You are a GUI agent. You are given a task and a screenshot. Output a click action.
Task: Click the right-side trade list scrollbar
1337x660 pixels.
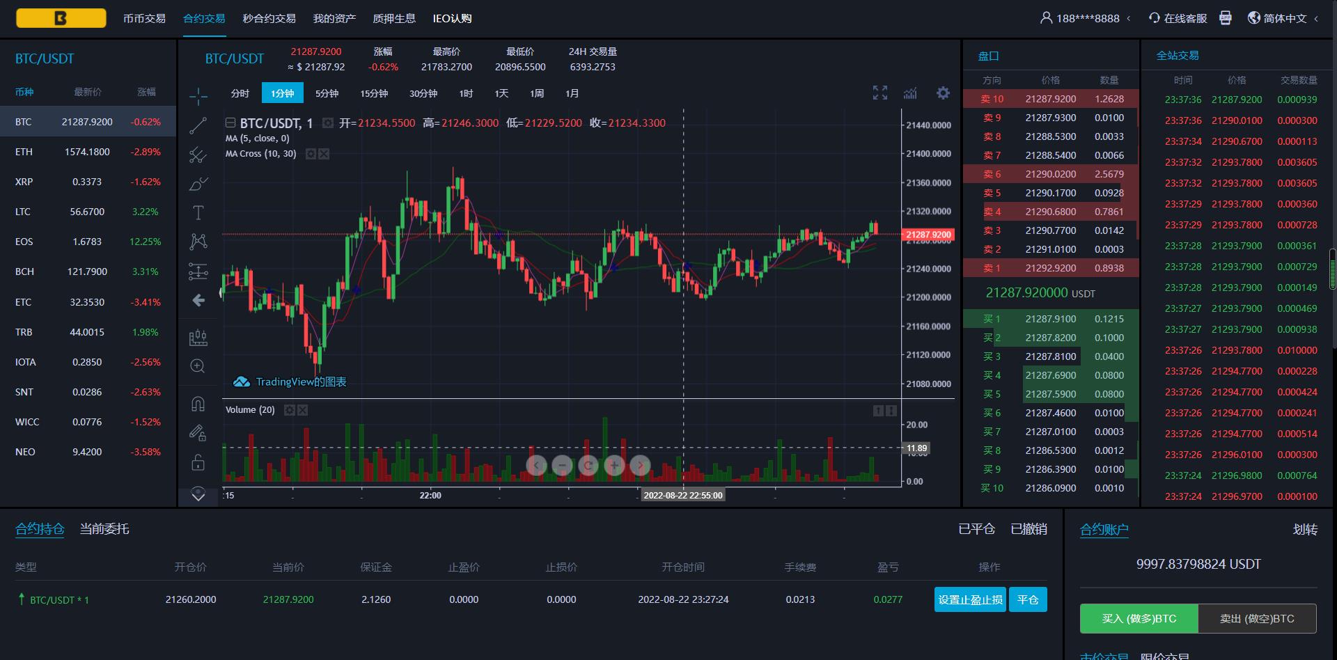[x=1333, y=269]
